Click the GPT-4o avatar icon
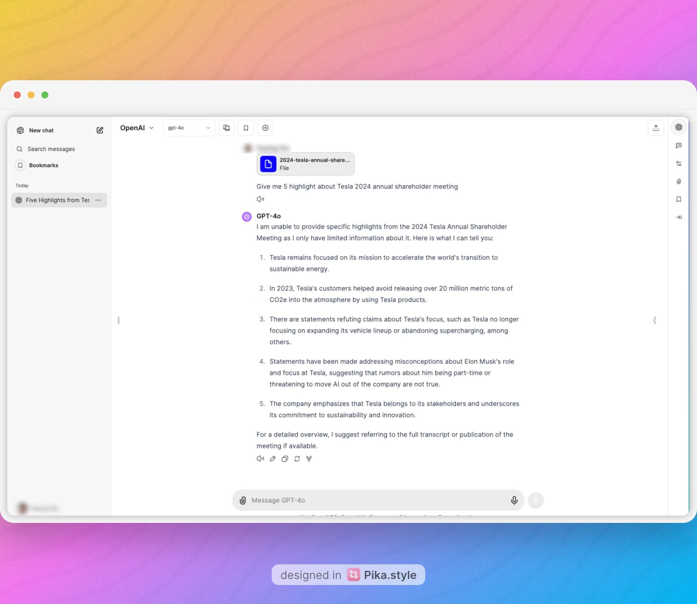This screenshot has width=697, height=604. coord(247,217)
